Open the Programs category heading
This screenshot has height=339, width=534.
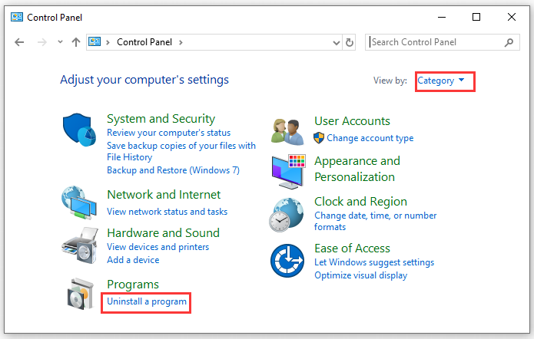133,285
